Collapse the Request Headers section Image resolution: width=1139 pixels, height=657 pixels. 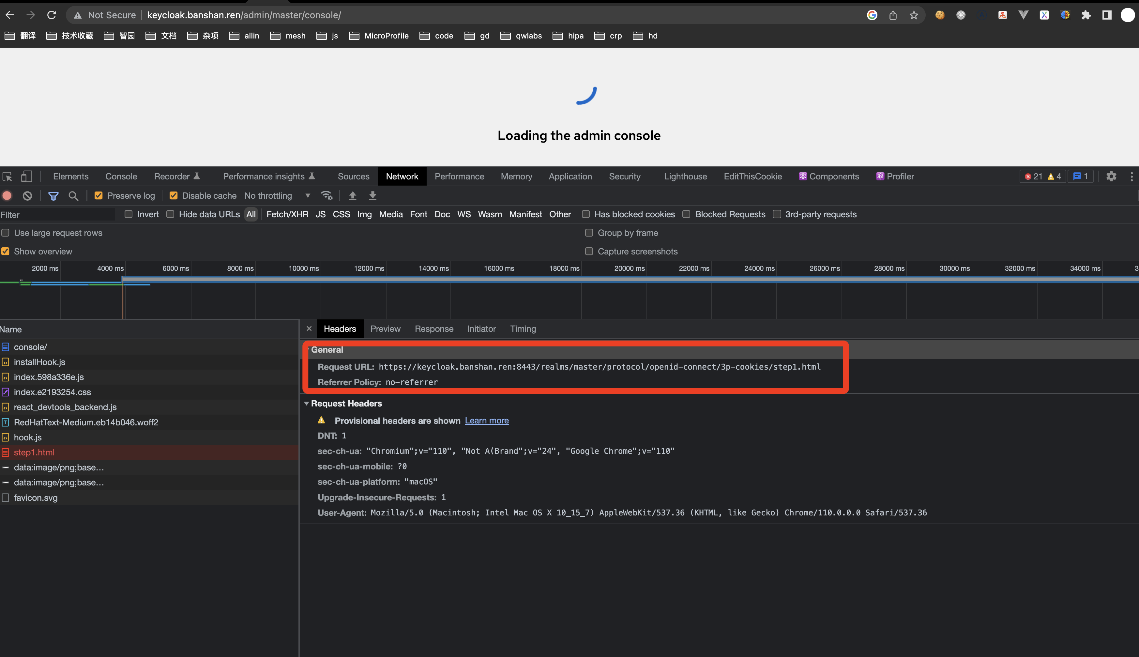308,404
